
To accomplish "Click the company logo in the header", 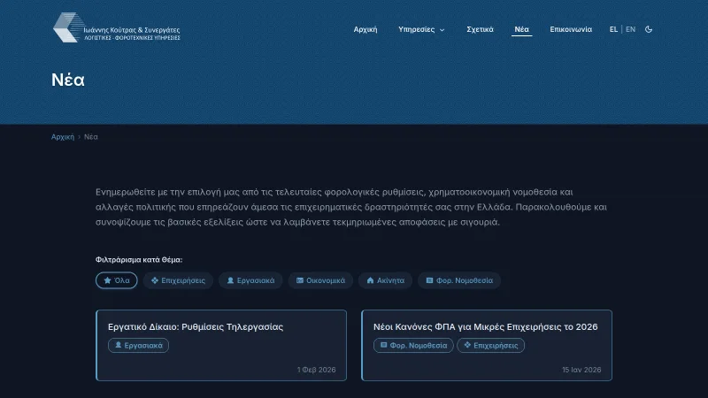I will tap(117, 28).
